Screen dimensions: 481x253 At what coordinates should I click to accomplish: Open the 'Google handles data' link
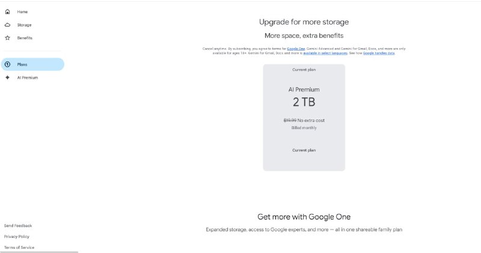coord(378,53)
